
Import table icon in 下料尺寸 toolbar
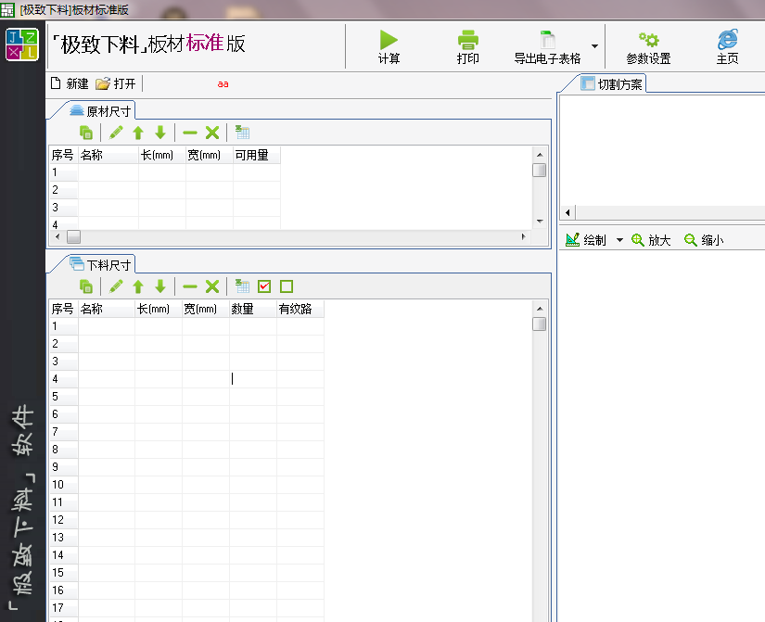242,286
